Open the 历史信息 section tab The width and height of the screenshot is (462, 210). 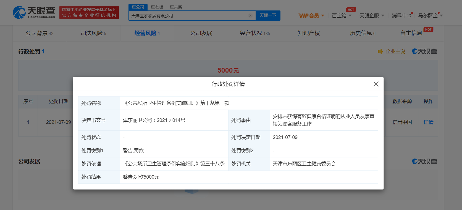pos(363,33)
